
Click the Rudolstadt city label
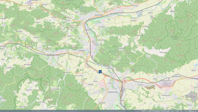(99, 15)
